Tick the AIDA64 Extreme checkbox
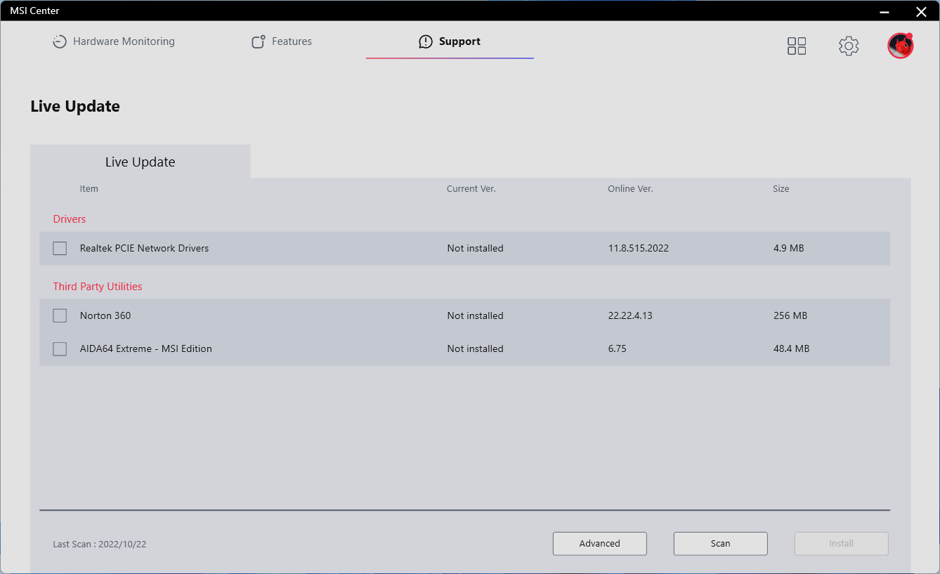 pyautogui.click(x=60, y=348)
